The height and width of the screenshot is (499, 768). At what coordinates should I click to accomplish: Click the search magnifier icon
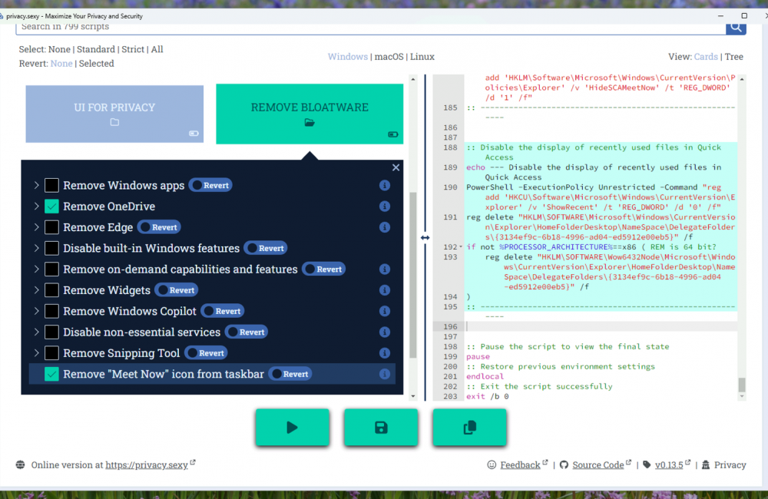736,27
